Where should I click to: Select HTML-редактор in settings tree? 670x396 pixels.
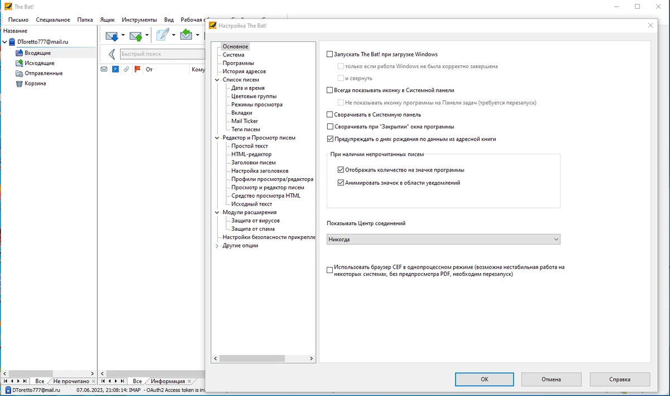(251, 154)
